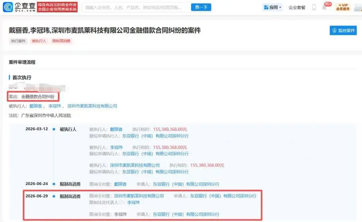Click the search box for company names

137,7
